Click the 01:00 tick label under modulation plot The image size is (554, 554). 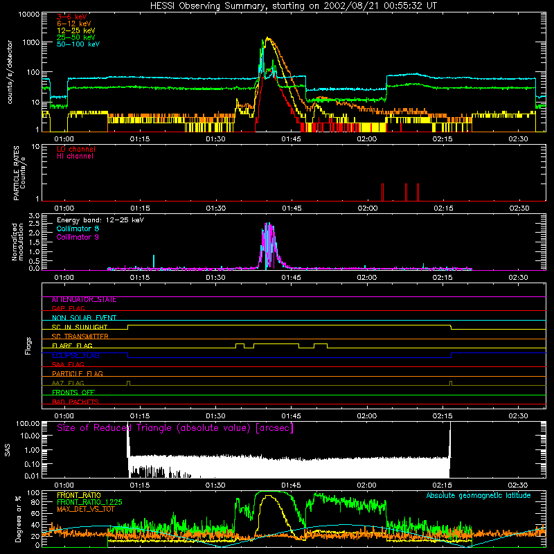coord(64,278)
